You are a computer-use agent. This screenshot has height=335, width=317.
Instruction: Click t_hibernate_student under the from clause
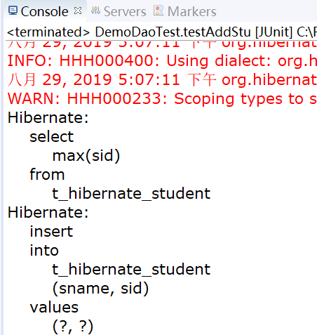point(131,194)
